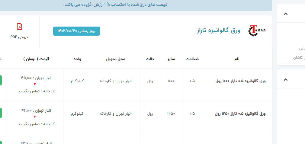Open product 'ورق گالوانیزه ۰.۵ تاراز ۱۲۵۰ رول'

click(240, 114)
